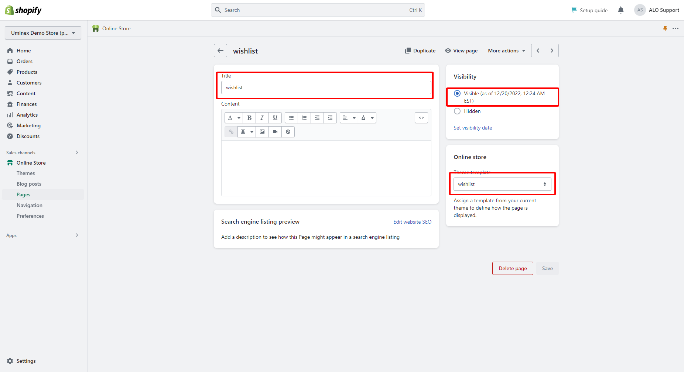Select the Hidden visibility option
Screen dimensions: 684x372
[x=457, y=111]
